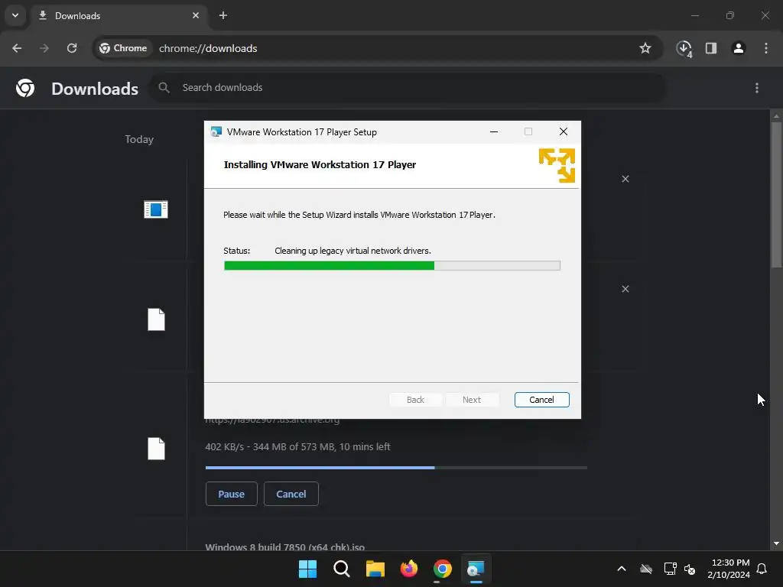This screenshot has height=587, width=783.
Task: Click the green VMware installation progress bar
Action: point(392,265)
